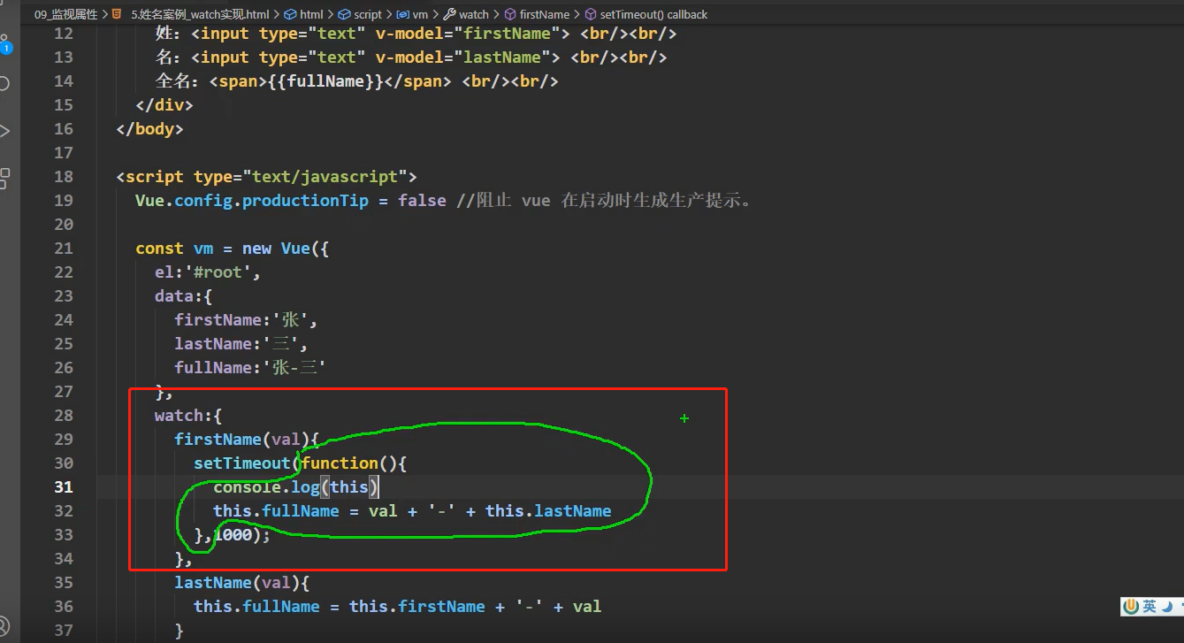Open the 09_监视属性 folder breadcrumb
This screenshot has width=1184, height=643.
(x=66, y=14)
